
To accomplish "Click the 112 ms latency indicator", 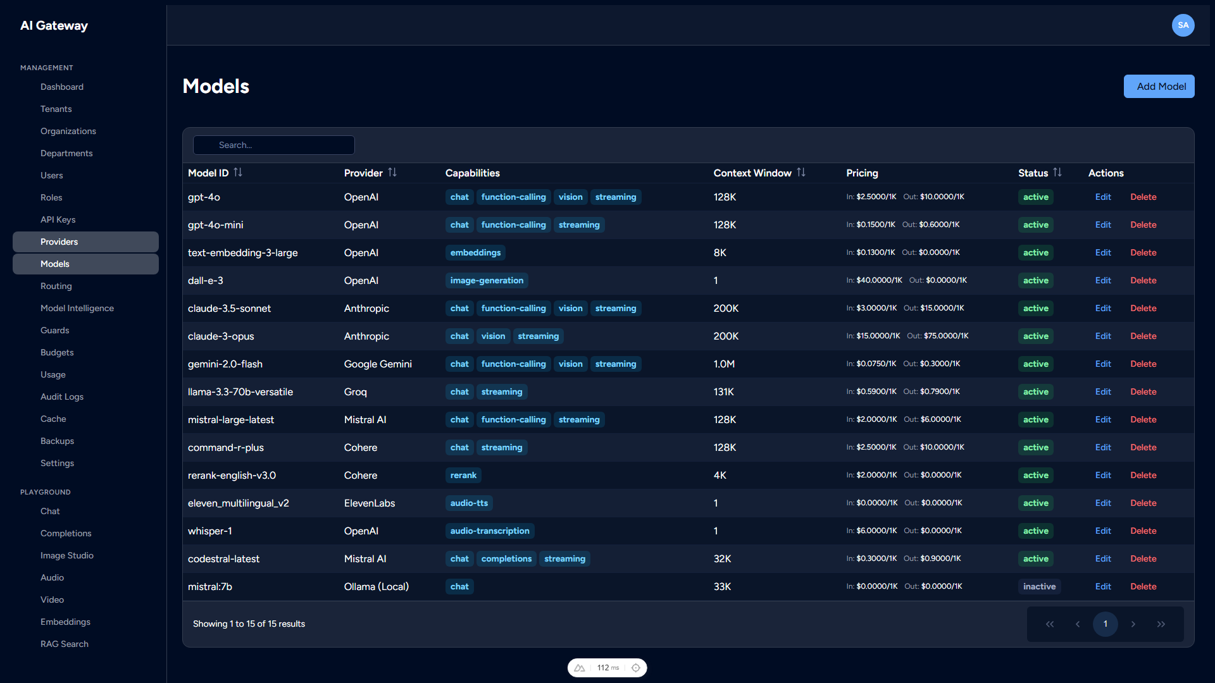I will (x=607, y=667).
